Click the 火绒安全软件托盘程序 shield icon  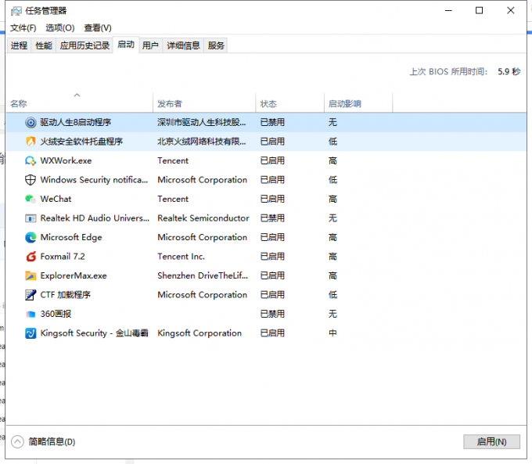point(31,142)
